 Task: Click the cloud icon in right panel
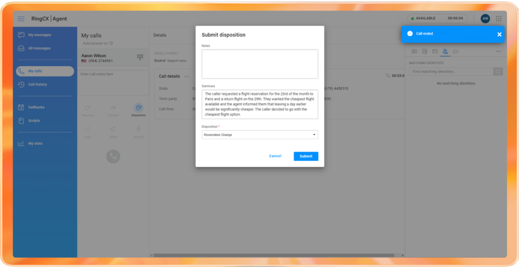[456, 51]
